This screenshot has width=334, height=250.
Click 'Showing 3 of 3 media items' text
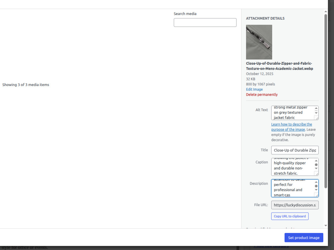26,85
